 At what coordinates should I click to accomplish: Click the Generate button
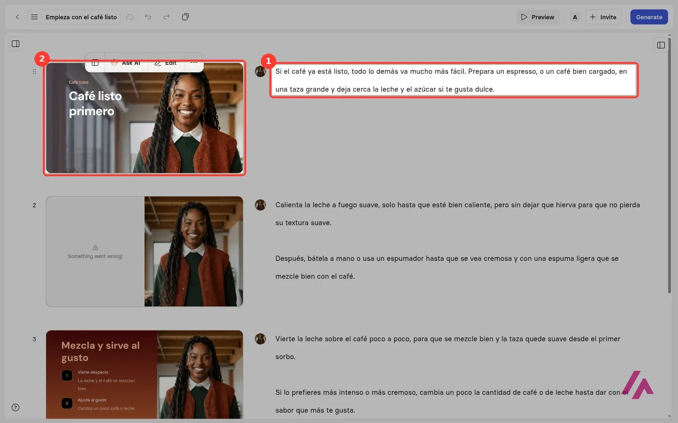[649, 17]
